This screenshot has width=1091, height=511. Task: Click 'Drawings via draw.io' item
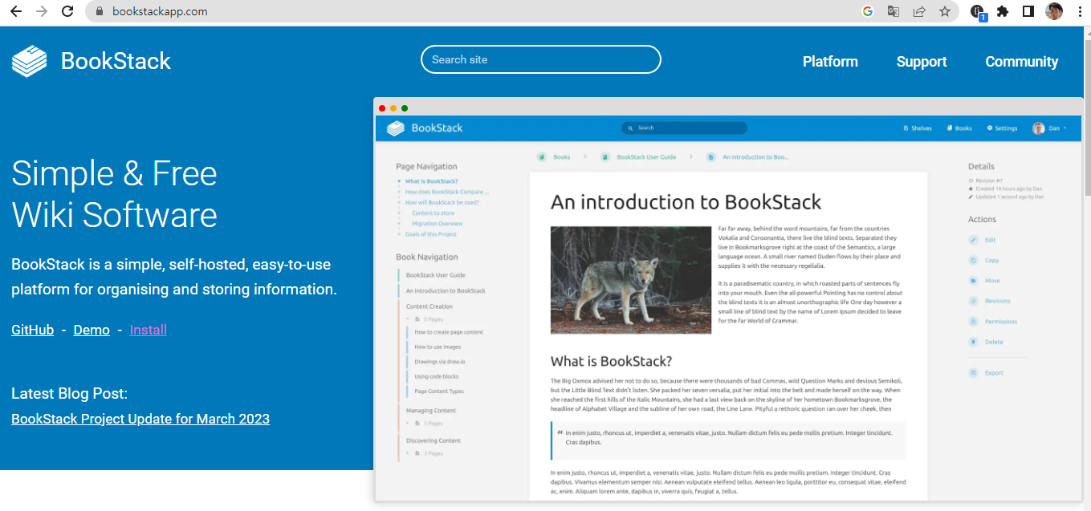point(439,362)
